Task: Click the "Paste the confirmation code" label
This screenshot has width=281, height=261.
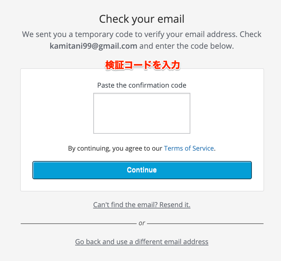Action: (x=141, y=85)
